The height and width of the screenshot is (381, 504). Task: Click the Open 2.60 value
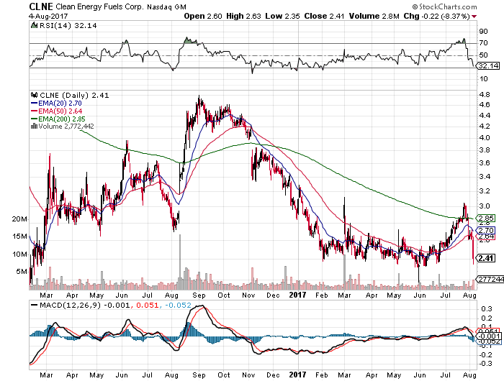[x=203, y=16]
